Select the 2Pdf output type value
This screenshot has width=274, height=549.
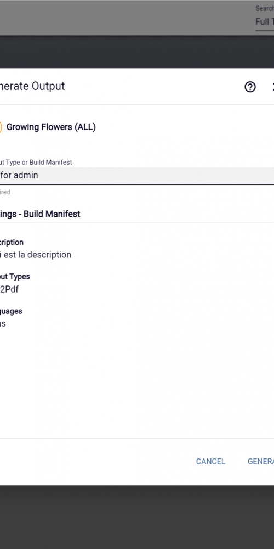(9, 289)
